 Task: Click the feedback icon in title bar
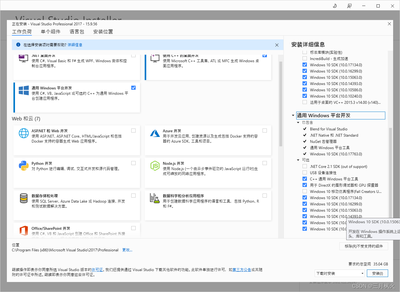click(x=349, y=6)
